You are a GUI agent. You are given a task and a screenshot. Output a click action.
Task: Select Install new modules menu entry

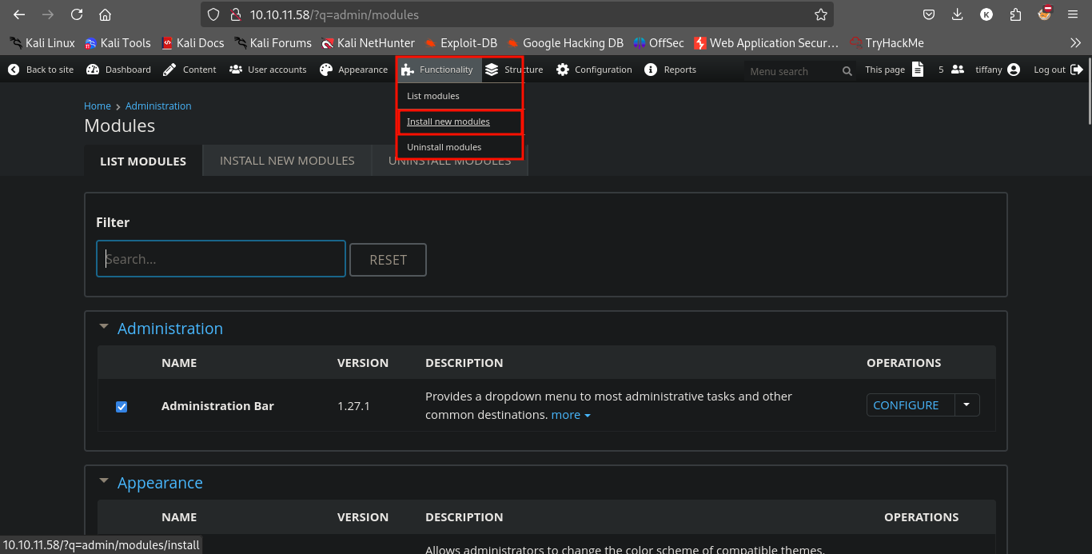[x=448, y=122]
